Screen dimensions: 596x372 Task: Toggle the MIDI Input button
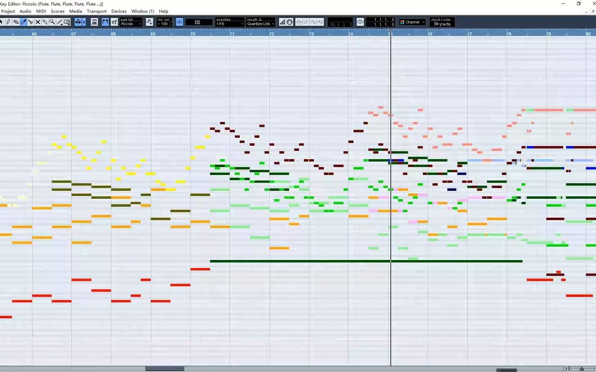290,22
